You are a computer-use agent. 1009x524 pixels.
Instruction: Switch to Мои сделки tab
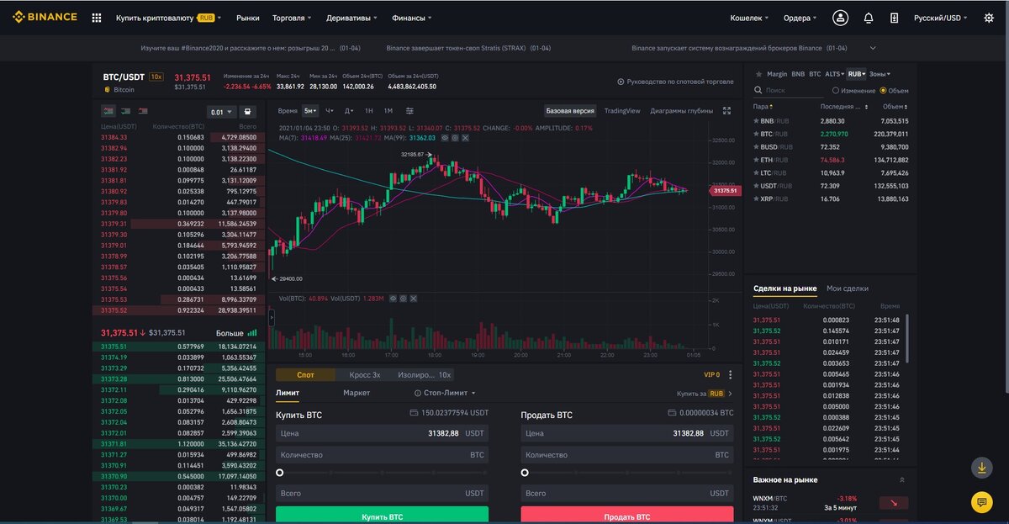tap(848, 288)
